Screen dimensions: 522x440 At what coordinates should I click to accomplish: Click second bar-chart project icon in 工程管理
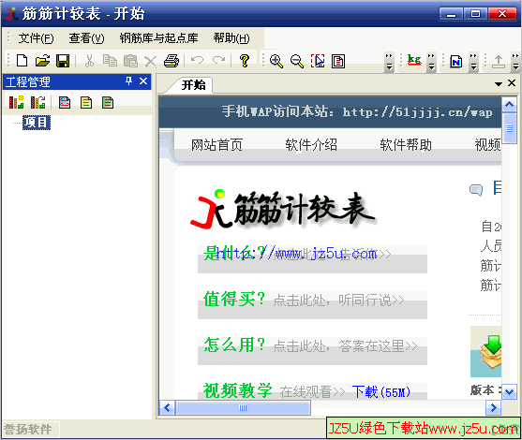coord(37,102)
